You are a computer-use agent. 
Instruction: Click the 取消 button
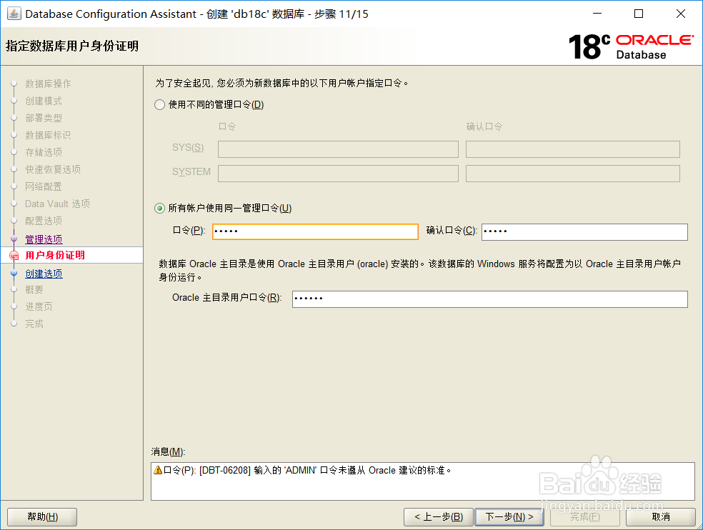tap(660, 516)
